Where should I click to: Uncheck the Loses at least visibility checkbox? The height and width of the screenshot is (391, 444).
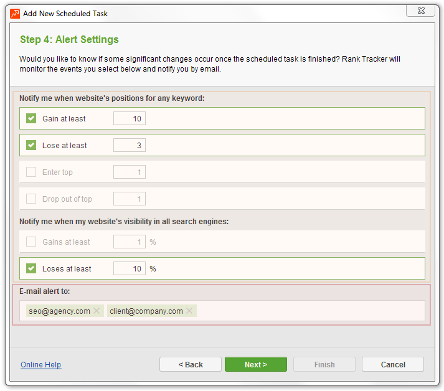pos(31,268)
